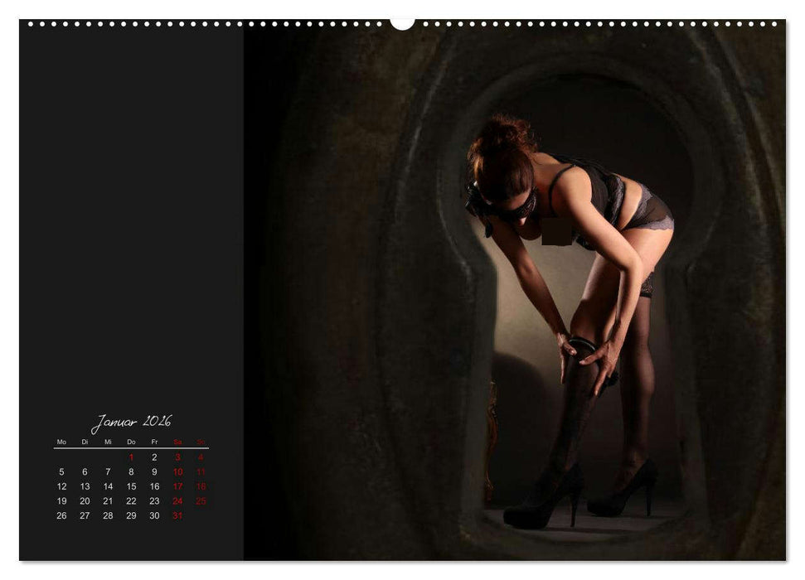This screenshot has width=805, height=580.
Task: Click the horizontal divider line under weekday headers
Action: pyautogui.click(x=131, y=448)
